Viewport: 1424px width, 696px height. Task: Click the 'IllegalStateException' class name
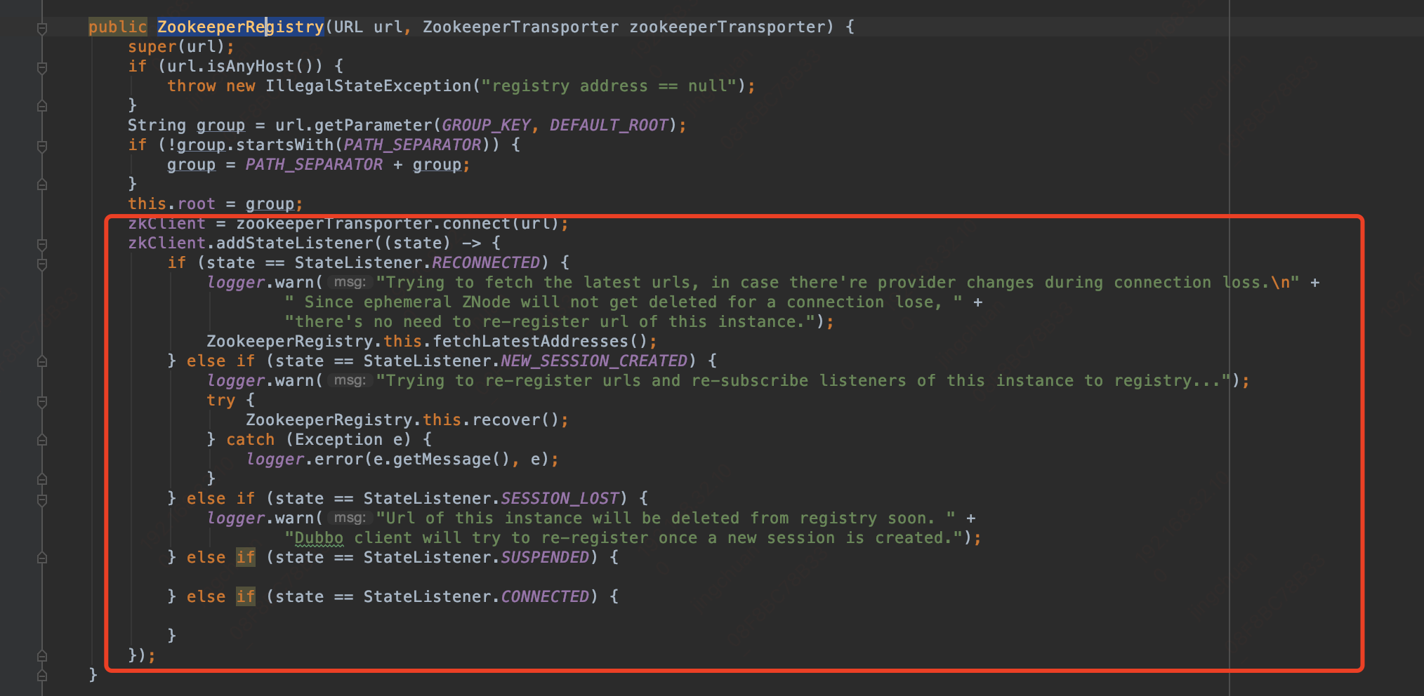coord(369,86)
